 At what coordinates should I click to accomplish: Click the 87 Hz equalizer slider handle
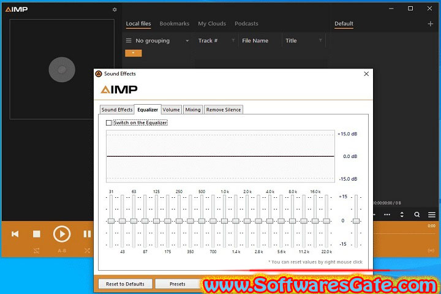(145, 221)
